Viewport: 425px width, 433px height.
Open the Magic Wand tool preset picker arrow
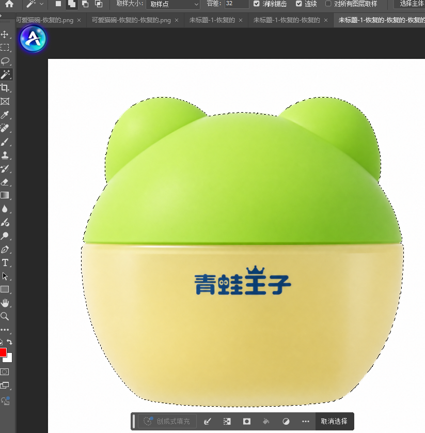[x=42, y=4]
